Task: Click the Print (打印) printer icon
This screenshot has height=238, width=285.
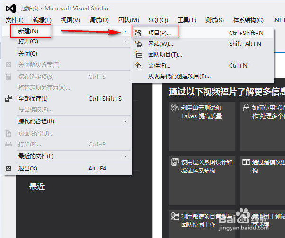Action: click(x=9, y=144)
